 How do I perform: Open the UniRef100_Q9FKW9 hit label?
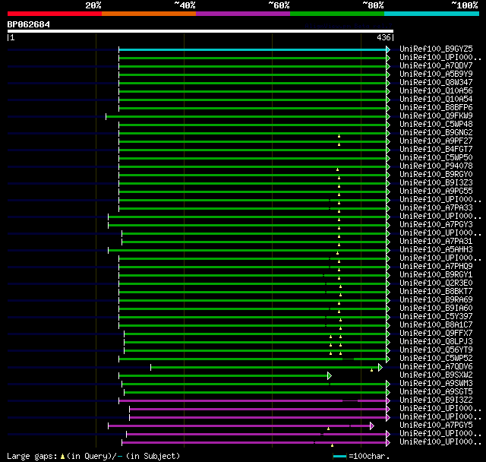(x=436, y=116)
